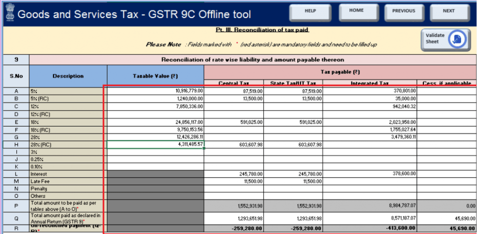Click integrated tax paid 8,571,187.07
The image size is (477, 234).
(x=369, y=218)
